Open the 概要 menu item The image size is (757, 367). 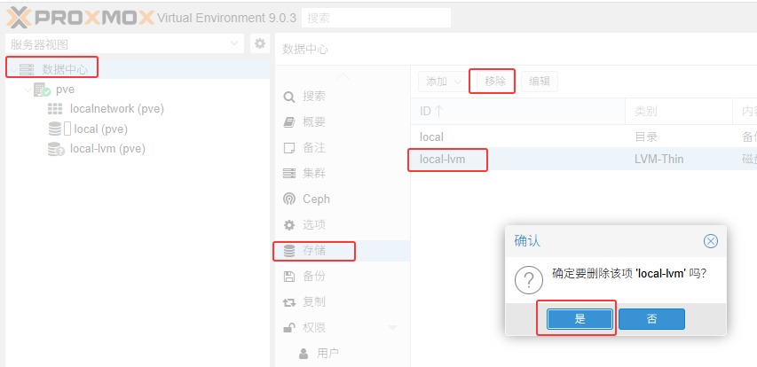[313, 121]
